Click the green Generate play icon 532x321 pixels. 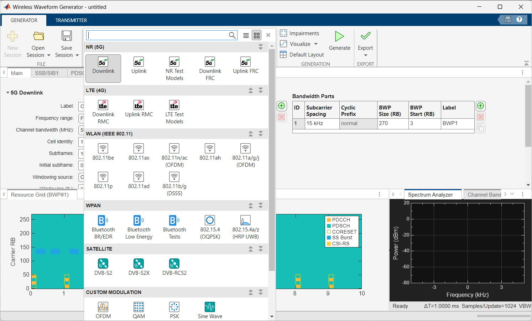pyautogui.click(x=339, y=36)
